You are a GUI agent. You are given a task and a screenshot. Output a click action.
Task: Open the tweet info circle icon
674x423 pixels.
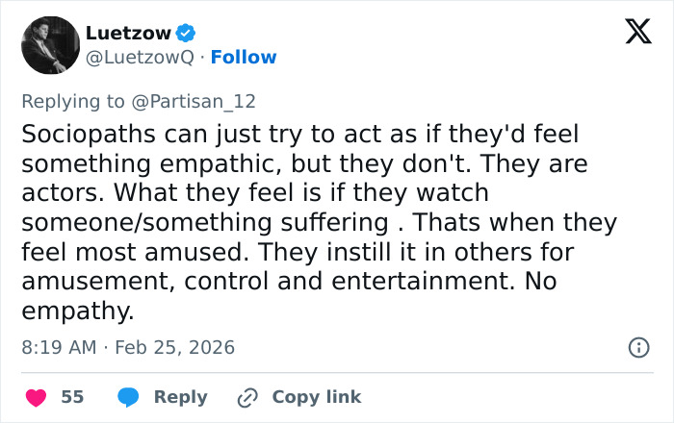click(637, 347)
